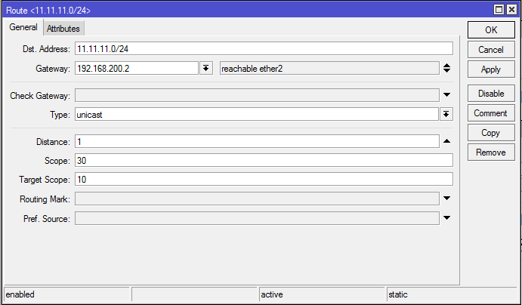Switch to the Attributes tab
Viewport: 522px width, 305px height.
pos(63,28)
